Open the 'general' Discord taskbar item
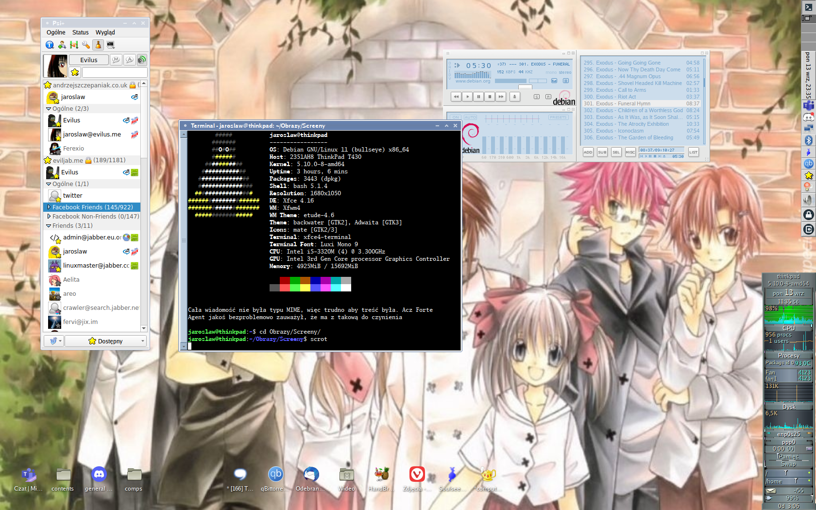The width and height of the screenshot is (816, 510). [x=99, y=479]
